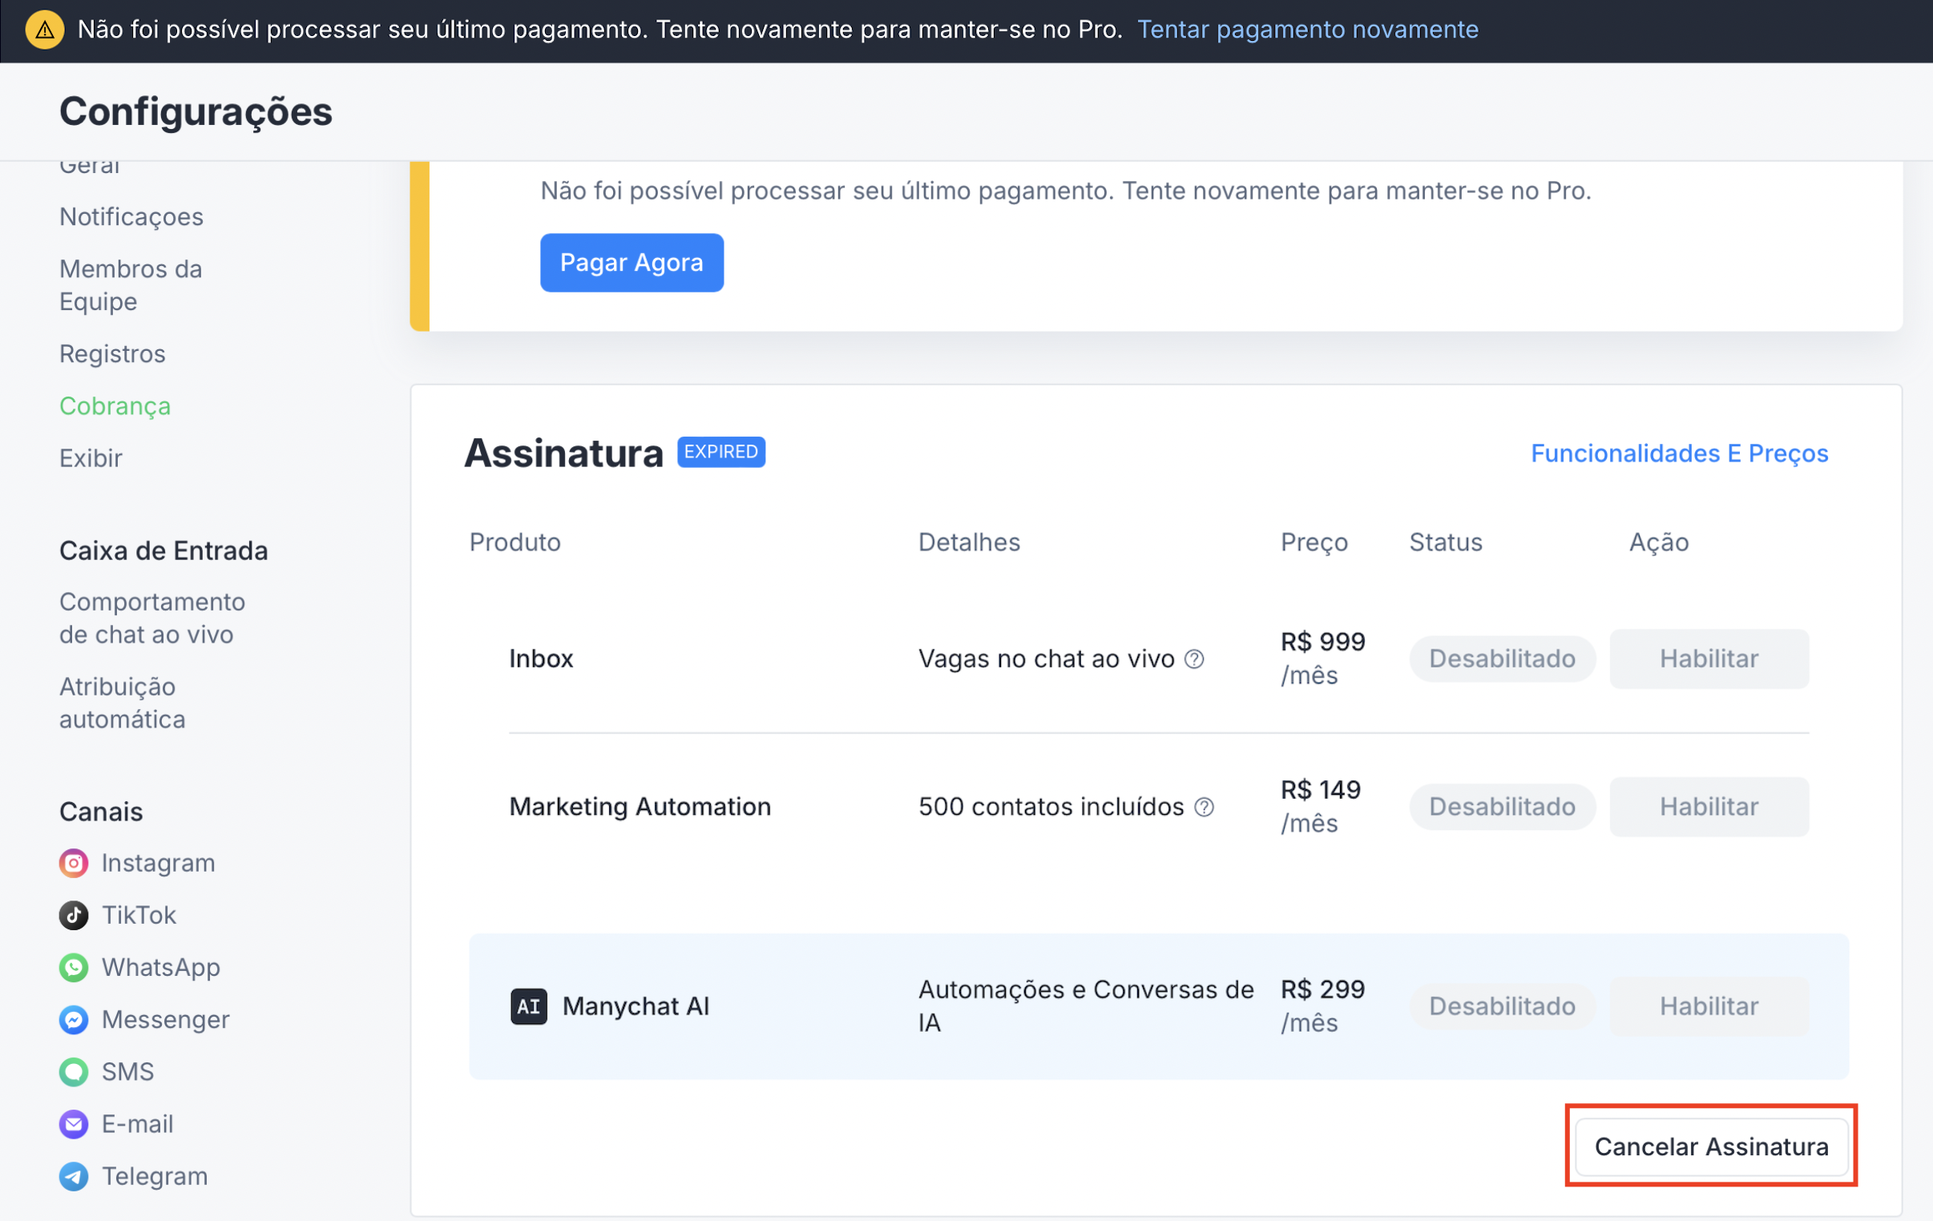
Task: Click Caixa de Entrada section heading
Action: coord(163,550)
